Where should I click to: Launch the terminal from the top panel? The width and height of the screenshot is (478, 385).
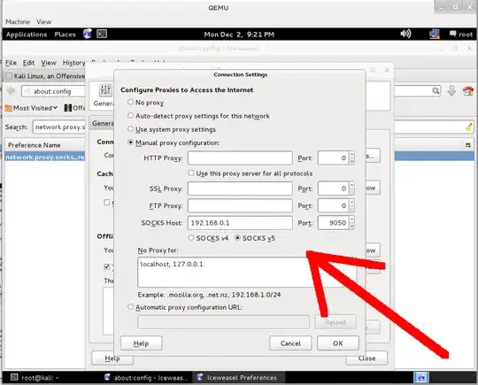tap(102, 34)
